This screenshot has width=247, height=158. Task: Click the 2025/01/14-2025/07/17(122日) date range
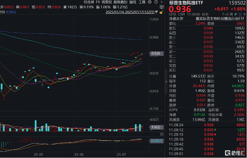[130, 12]
